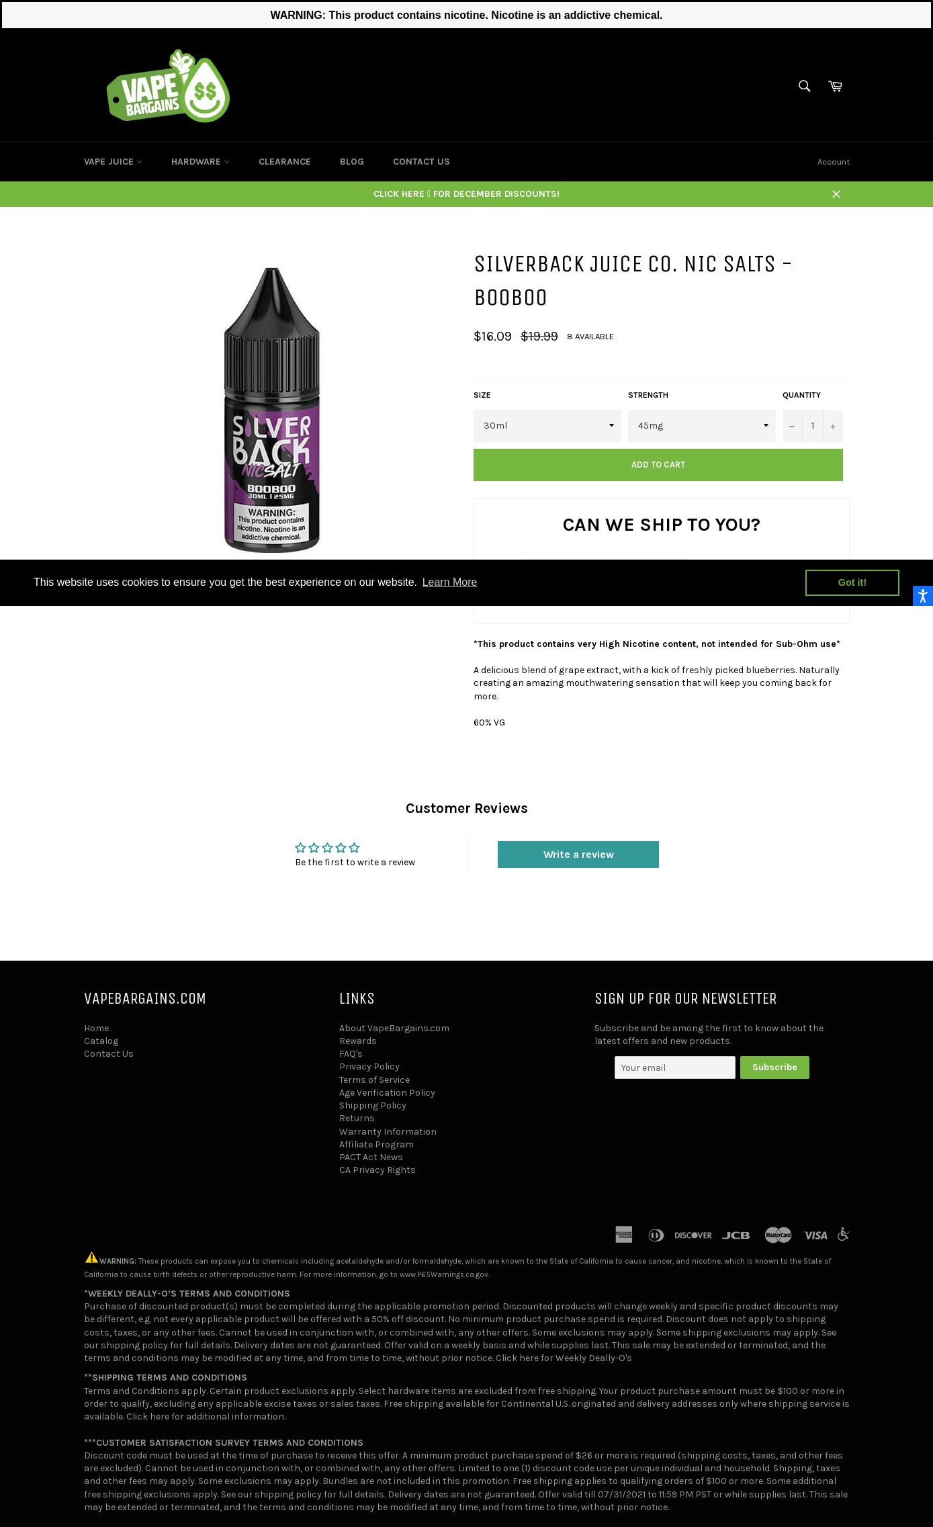Open the Clearance menu item
The width and height of the screenshot is (933, 1527).
tap(285, 162)
